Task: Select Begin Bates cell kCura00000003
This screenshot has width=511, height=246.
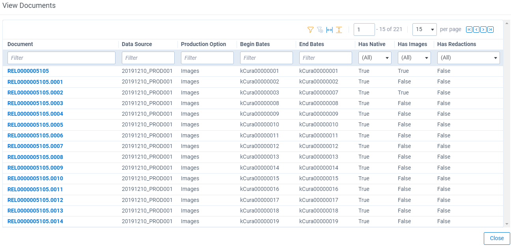Action: point(259,92)
